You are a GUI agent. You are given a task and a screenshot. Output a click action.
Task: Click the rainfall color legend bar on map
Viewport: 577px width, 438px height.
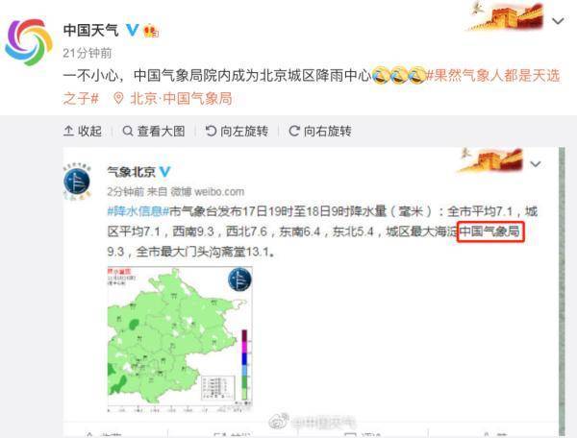pyautogui.click(x=244, y=365)
